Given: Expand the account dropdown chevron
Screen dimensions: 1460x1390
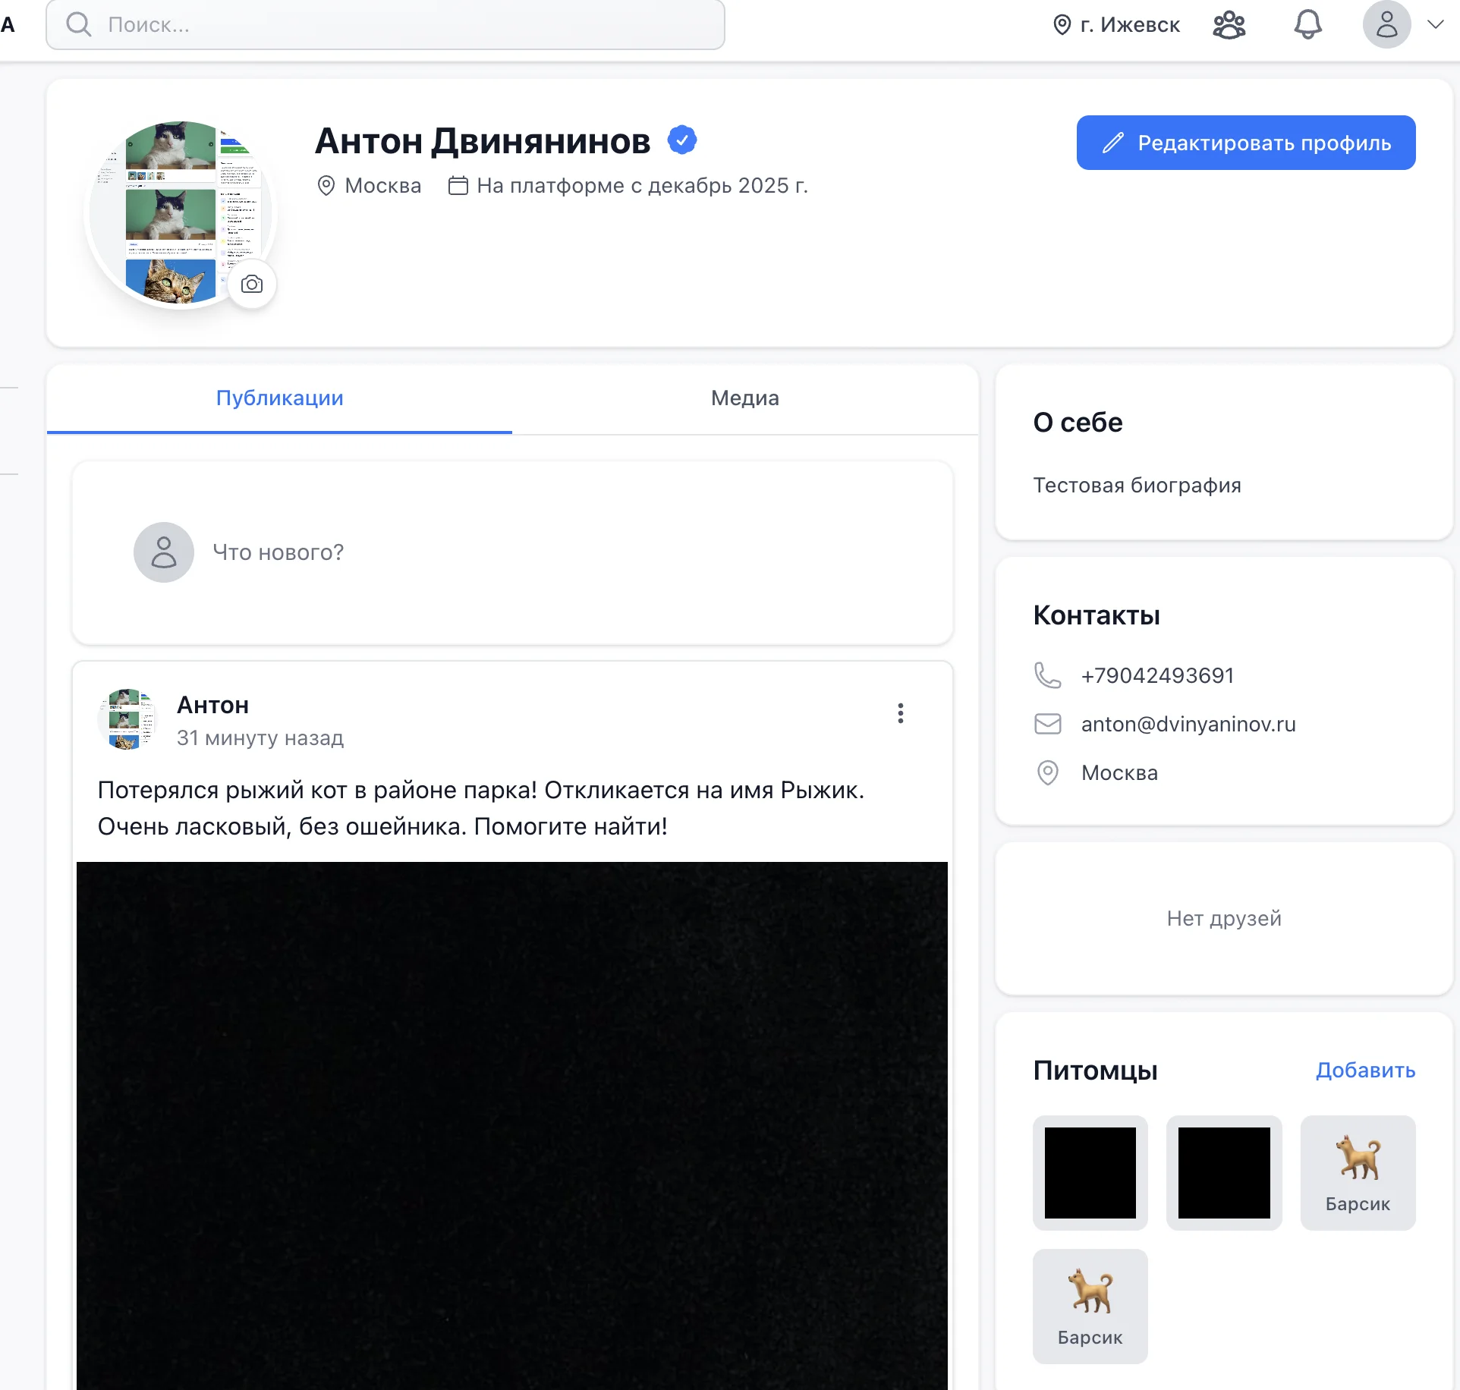Looking at the screenshot, I should (x=1435, y=25).
